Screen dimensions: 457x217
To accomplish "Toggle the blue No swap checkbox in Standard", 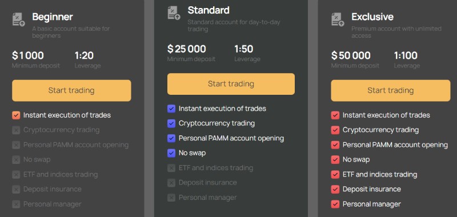I will (171, 153).
